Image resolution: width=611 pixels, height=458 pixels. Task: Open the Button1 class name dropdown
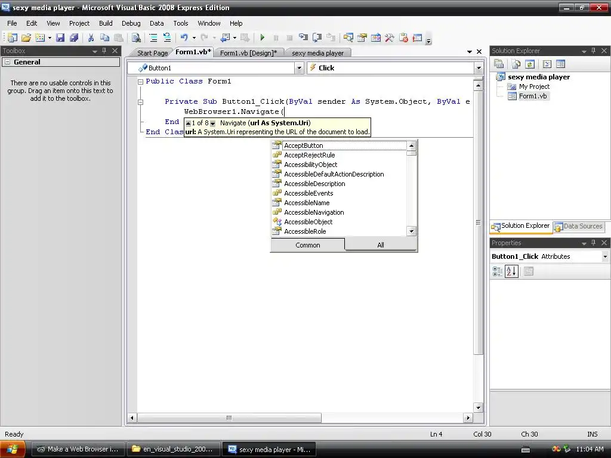299,68
